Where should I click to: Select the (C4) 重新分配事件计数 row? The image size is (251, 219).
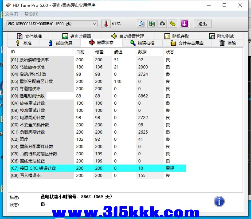[98, 146]
